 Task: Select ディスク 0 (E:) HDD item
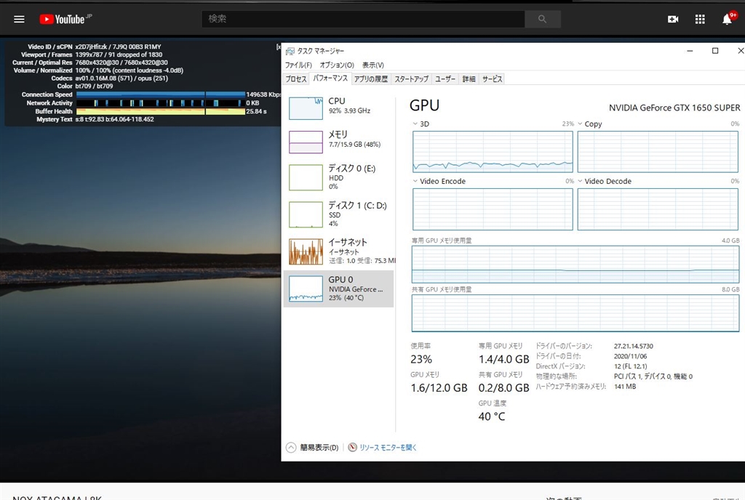coord(339,177)
